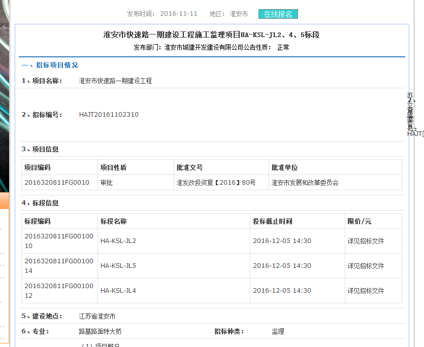Open the lot code link ending in 10
The height and width of the screenshot is (347, 424).
(x=59, y=240)
